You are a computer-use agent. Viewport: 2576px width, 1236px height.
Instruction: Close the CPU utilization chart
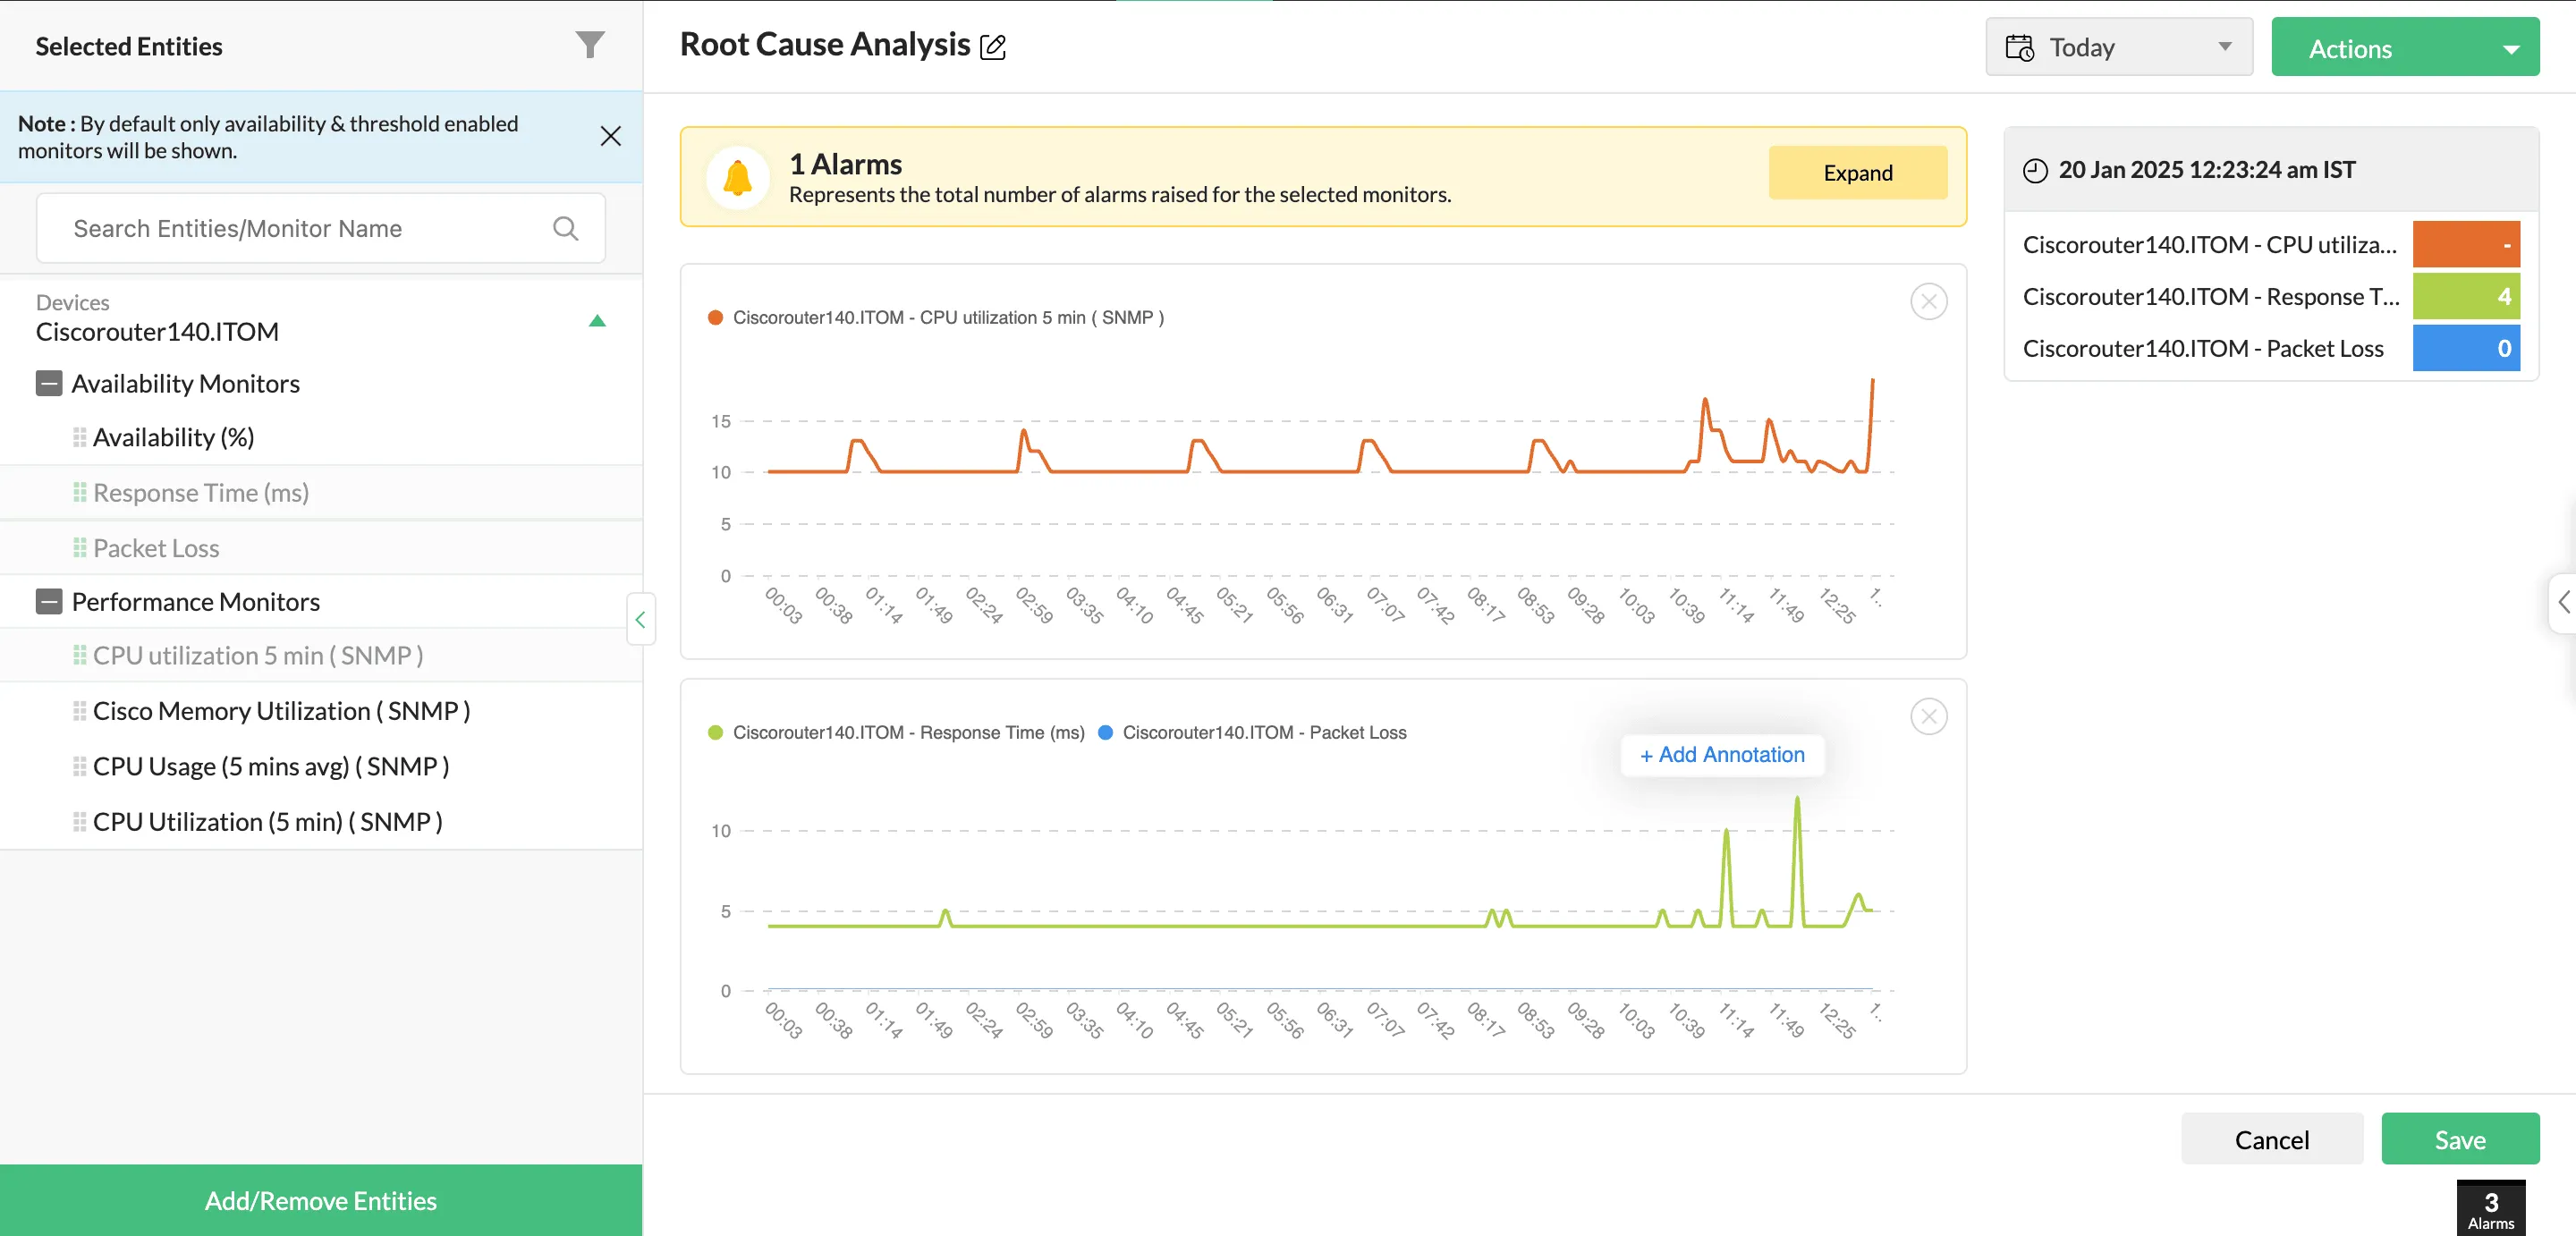[x=1929, y=300]
